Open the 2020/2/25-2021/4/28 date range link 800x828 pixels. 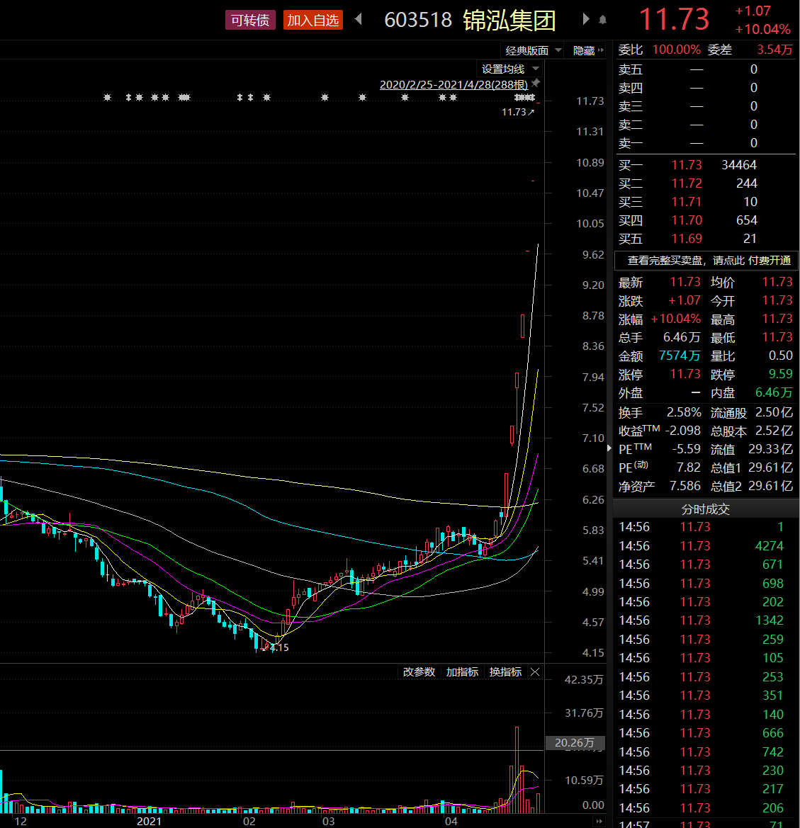point(453,84)
